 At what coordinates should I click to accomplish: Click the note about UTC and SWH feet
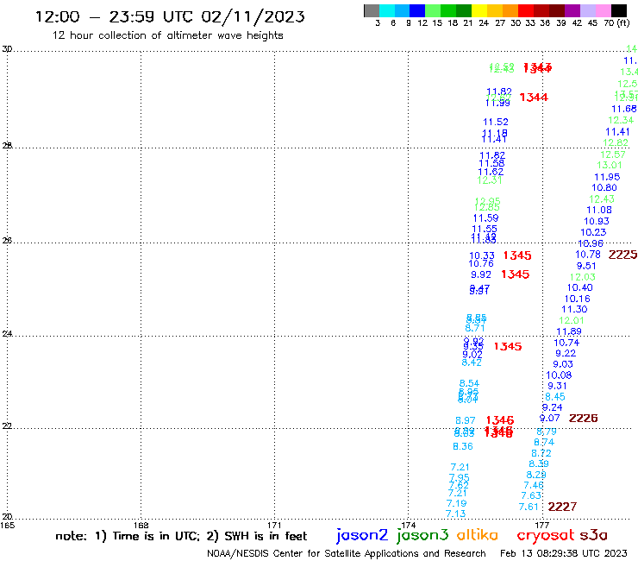pos(181,536)
